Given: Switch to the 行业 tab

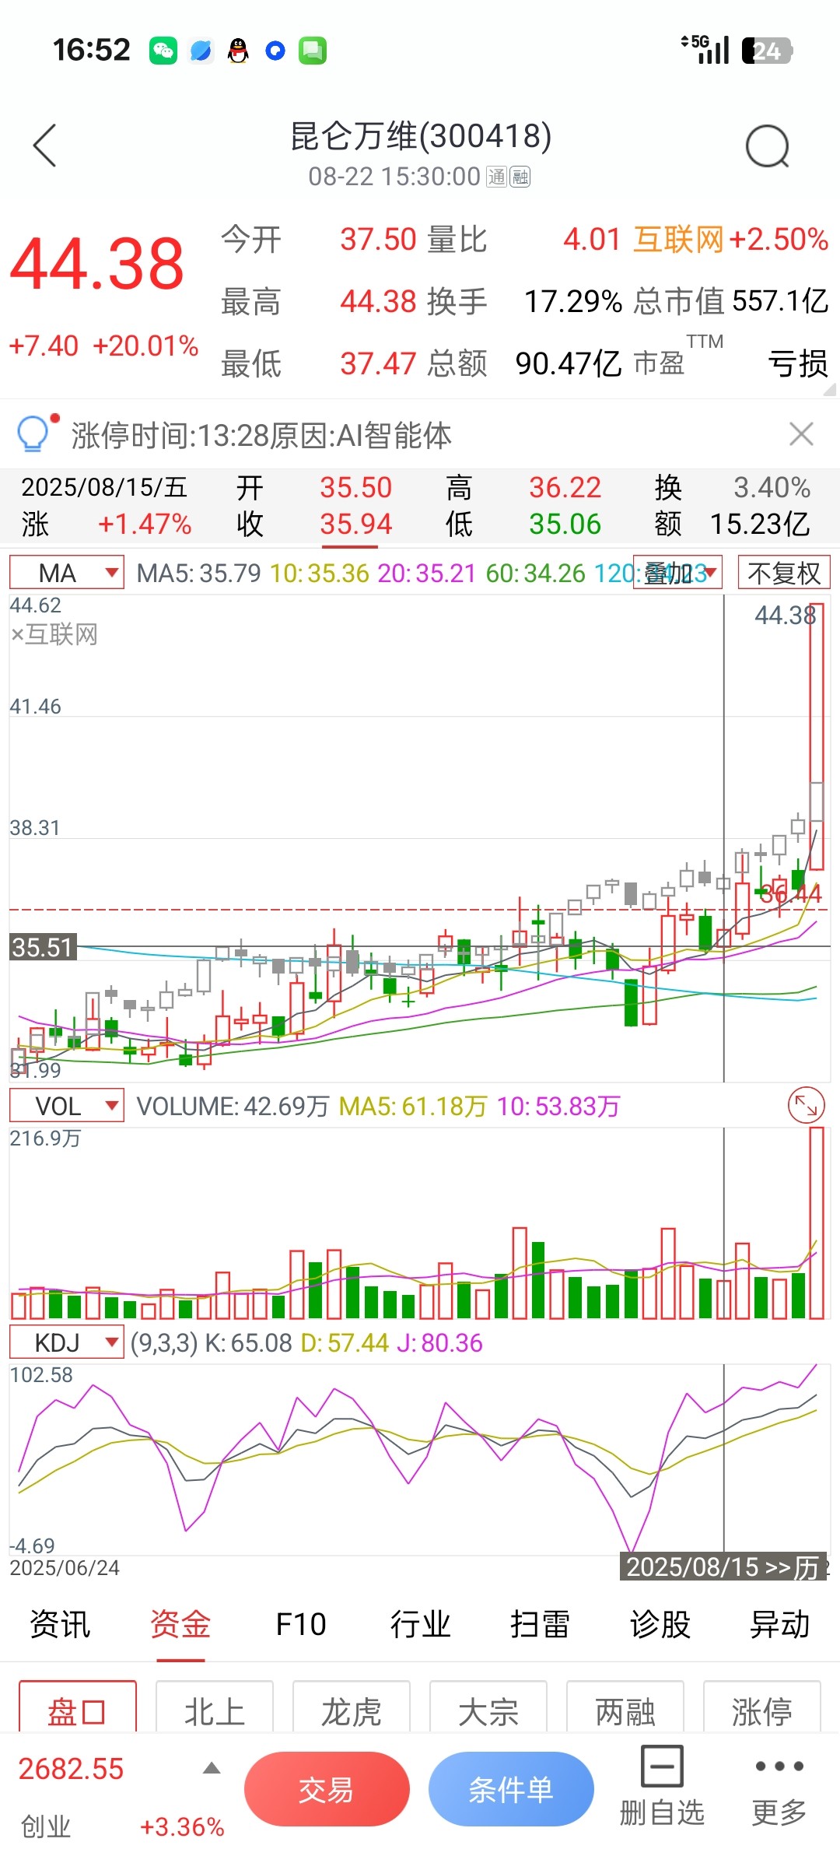Looking at the screenshot, I should point(420,1624).
